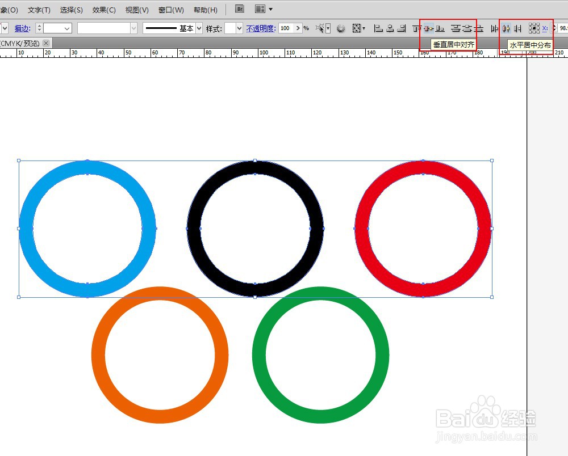This screenshot has width=568, height=456.
Task: Click the Vertical Align Top icon
Action: 416,28
